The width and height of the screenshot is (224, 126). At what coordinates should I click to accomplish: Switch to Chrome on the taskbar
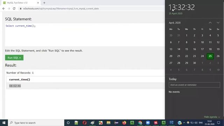pos(140,123)
